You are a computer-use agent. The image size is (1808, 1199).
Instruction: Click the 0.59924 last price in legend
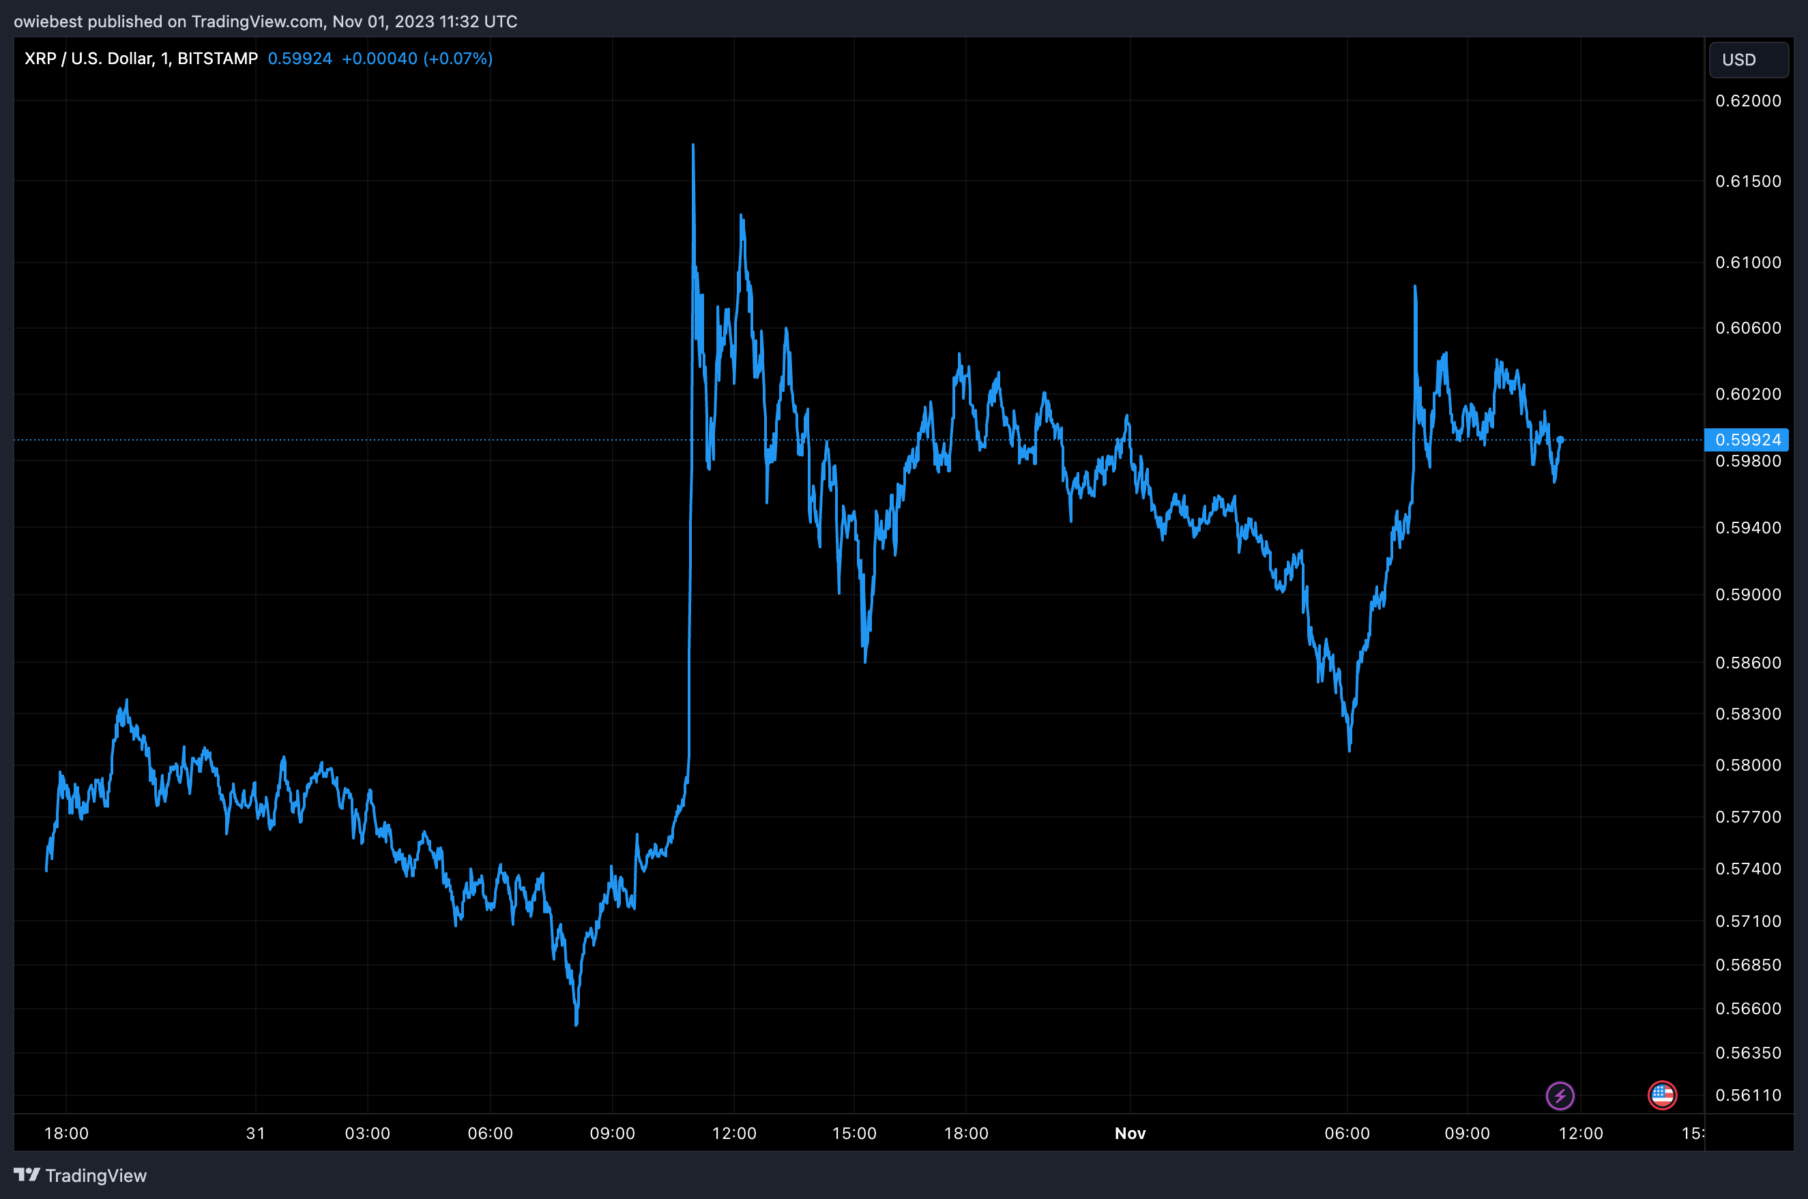coord(299,59)
